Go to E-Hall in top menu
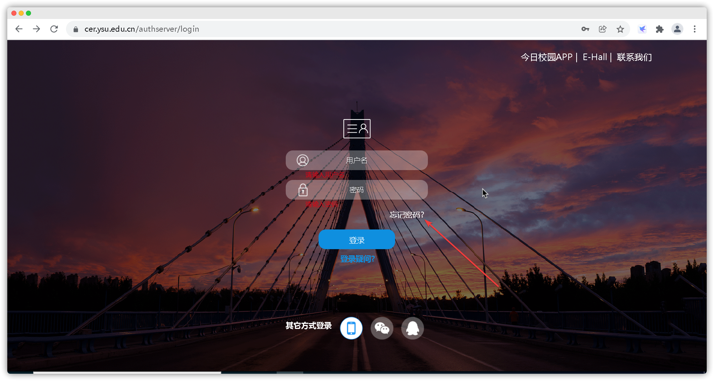The height and width of the screenshot is (381, 714). coord(594,57)
